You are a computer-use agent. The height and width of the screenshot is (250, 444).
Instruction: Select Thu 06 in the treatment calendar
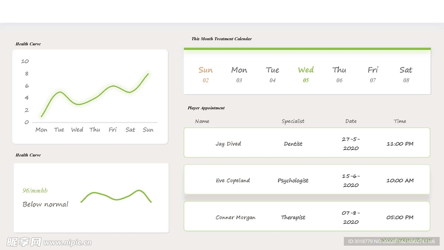[x=339, y=75]
